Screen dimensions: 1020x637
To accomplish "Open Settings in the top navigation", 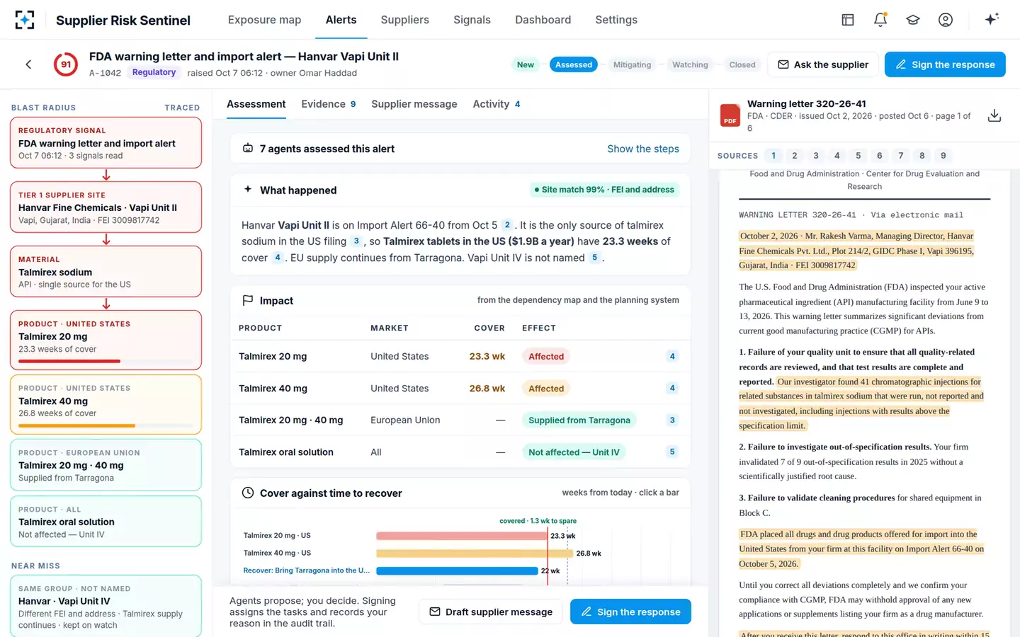I will [x=616, y=20].
